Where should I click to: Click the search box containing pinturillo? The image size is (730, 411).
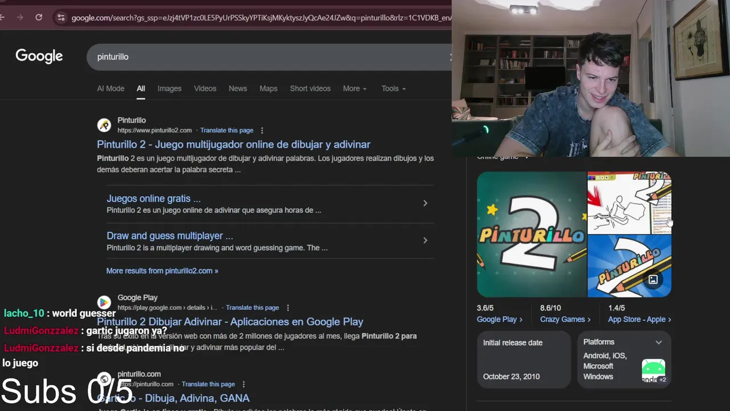[x=268, y=57]
